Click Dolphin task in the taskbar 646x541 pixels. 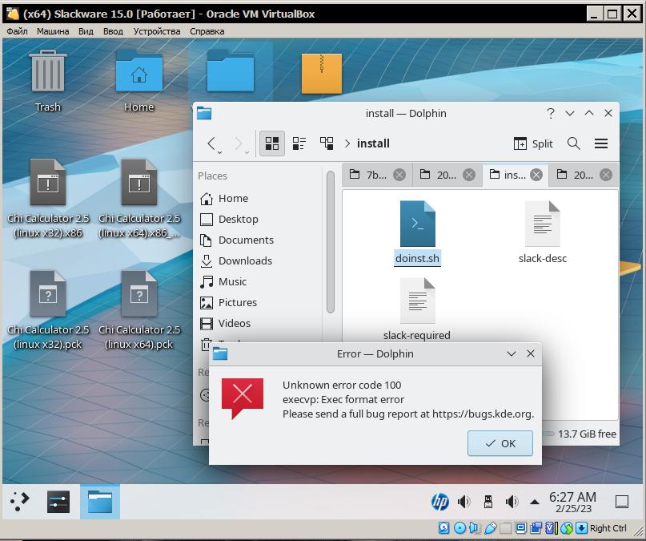[100, 502]
